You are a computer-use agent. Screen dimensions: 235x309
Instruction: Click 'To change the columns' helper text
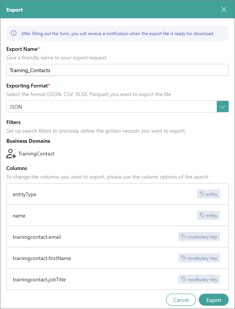pos(107,177)
